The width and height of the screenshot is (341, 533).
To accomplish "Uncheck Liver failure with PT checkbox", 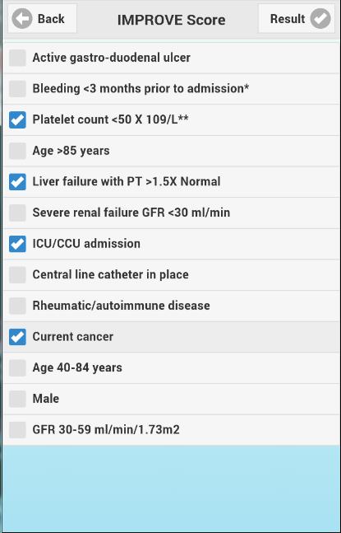I will [x=17, y=181].
